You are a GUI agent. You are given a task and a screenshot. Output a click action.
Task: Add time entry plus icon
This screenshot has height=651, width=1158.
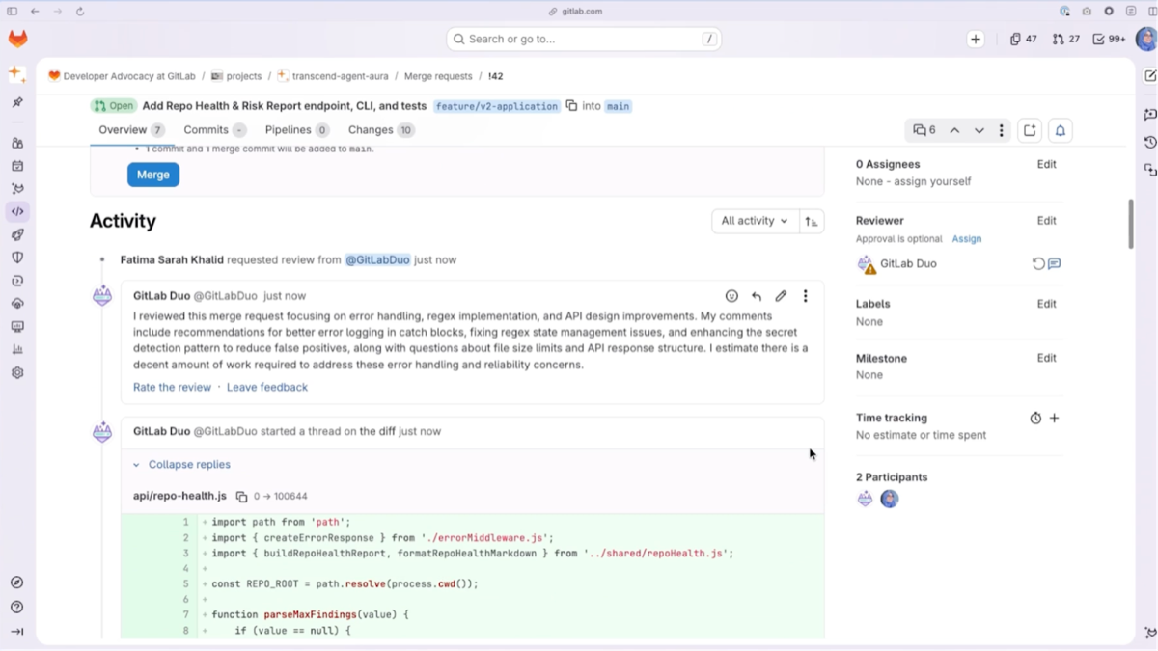pos(1055,419)
